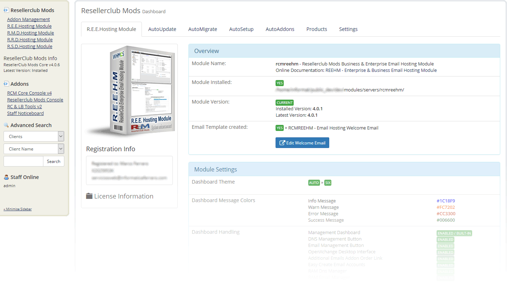Viewport: 507px width, 285px height.
Task: Click the Online Documentation REEHM text
Action: pyautogui.click(x=356, y=70)
